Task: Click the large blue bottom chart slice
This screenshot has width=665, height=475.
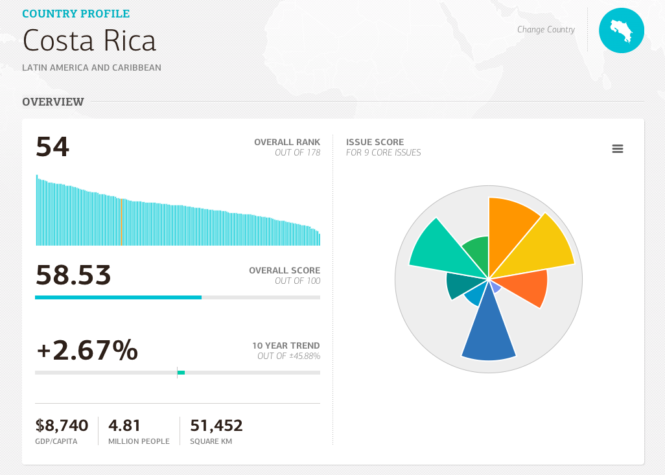Action: pos(489,330)
